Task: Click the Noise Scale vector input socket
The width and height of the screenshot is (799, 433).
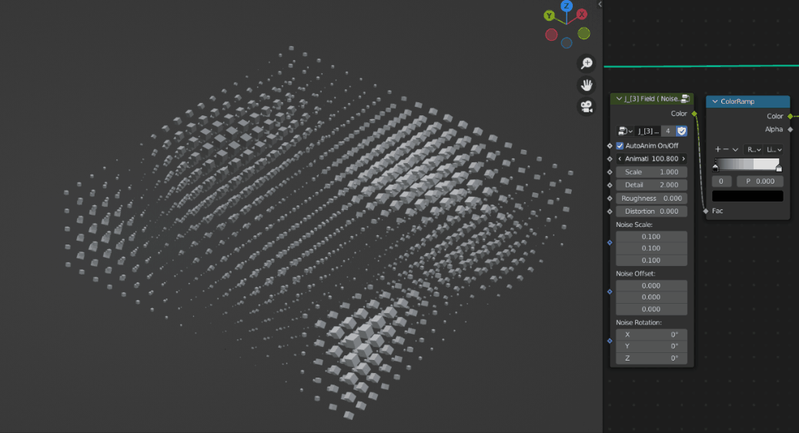Action: tap(610, 243)
